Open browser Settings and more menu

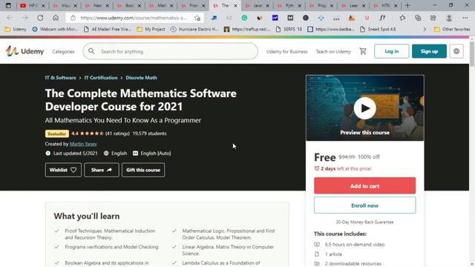tap(465, 18)
